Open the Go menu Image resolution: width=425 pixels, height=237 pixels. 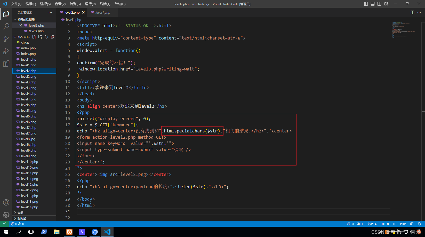coord(75,4)
